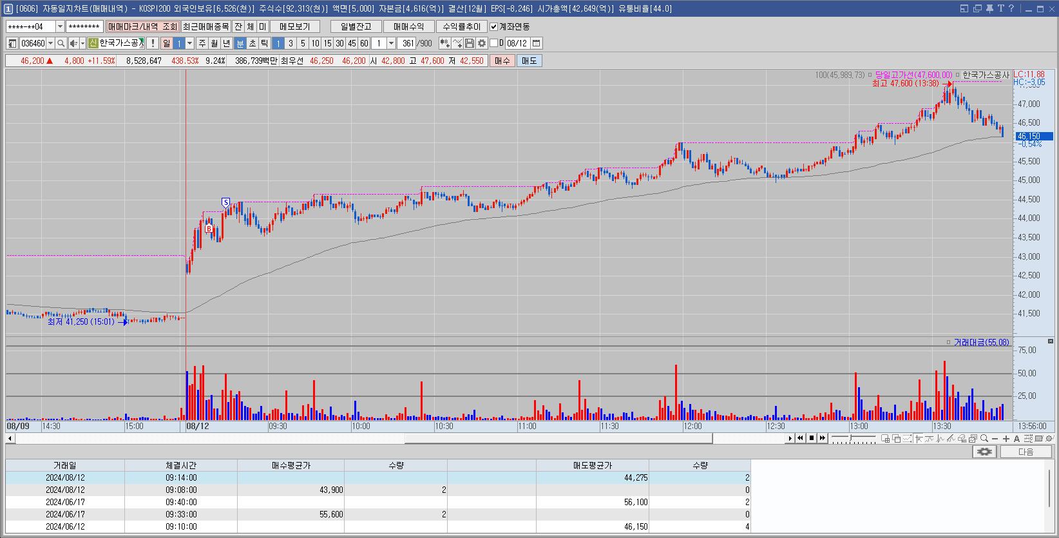Select the 15-minute interval button
The height and width of the screenshot is (538, 1059).
tap(327, 43)
